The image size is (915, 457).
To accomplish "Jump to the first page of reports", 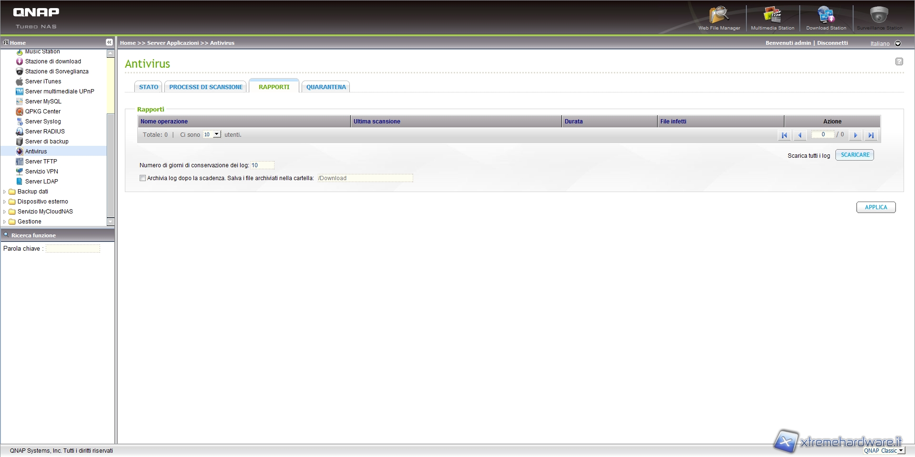I will [x=784, y=135].
